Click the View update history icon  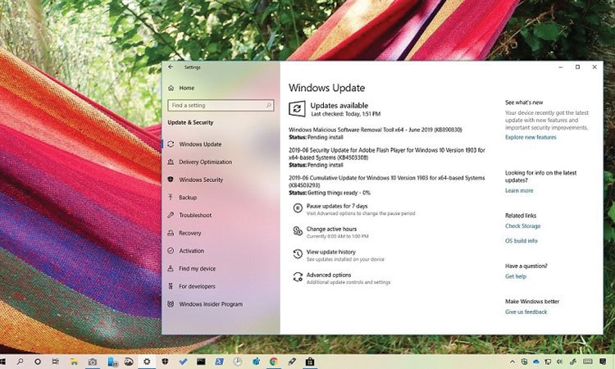[297, 254]
